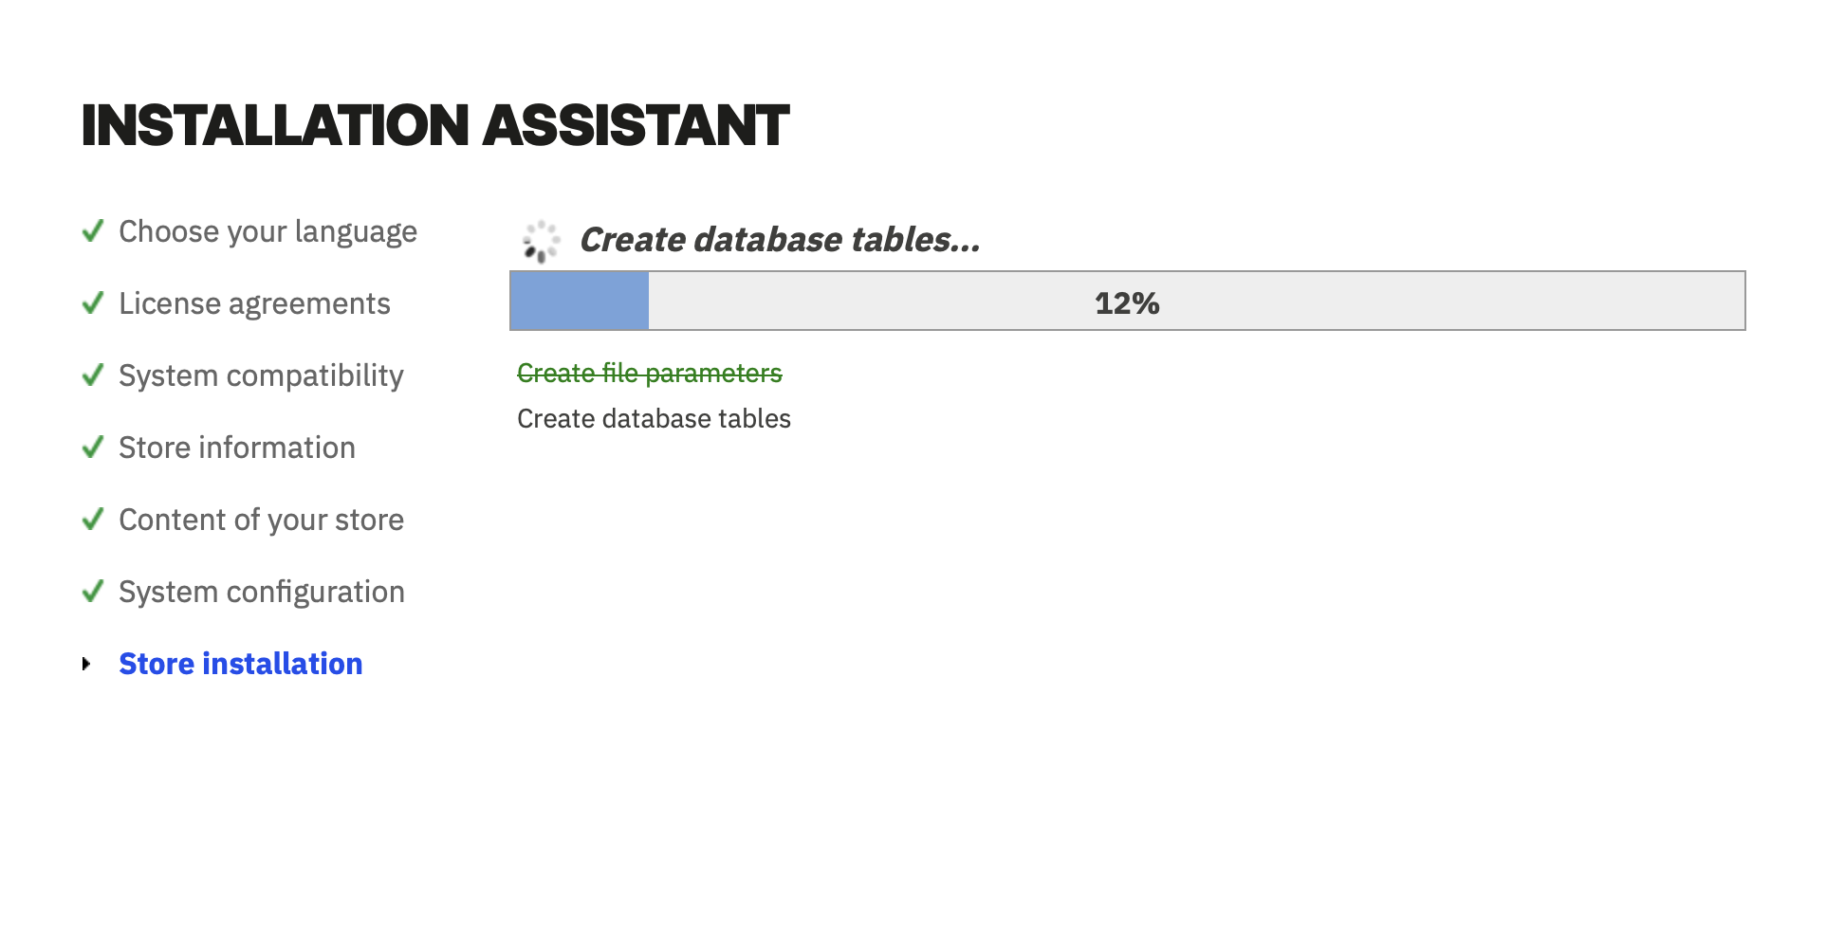This screenshot has width=1845, height=951.
Task: Click the 12% label on the progress bar
Action: click(x=1127, y=303)
